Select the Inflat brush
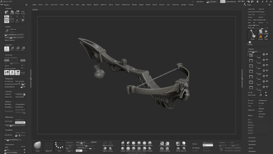 [x=128, y=144]
